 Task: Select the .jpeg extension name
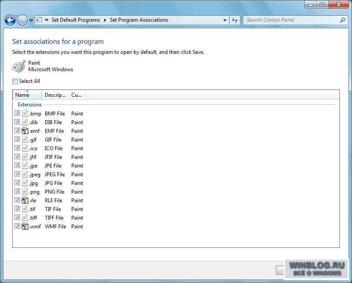click(35, 174)
